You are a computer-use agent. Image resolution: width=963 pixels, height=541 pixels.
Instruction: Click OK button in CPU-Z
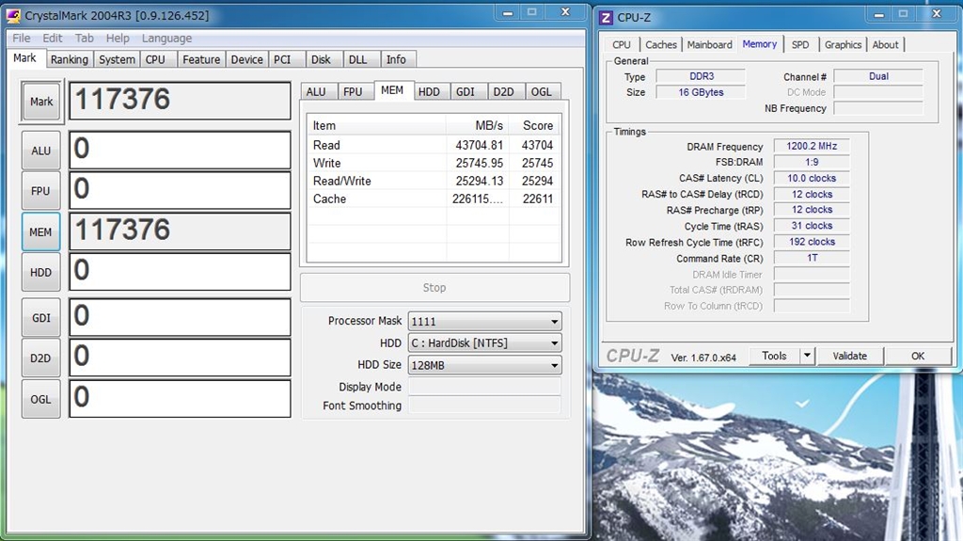click(918, 356)
